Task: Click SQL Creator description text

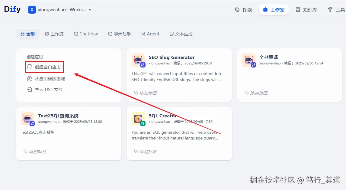Action: (x=175, y=135)
